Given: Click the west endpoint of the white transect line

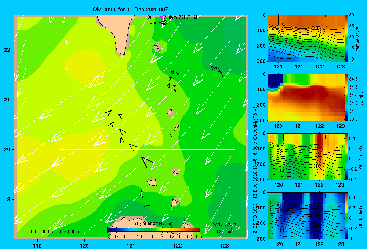Looking at the screenshot, I should [x=61, y=149].
